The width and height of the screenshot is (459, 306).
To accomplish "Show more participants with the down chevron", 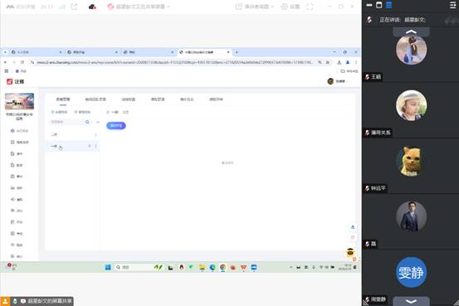I will pos(411,301).
